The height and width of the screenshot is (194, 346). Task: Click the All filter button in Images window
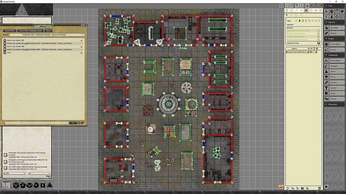click(x=73, y=123)
